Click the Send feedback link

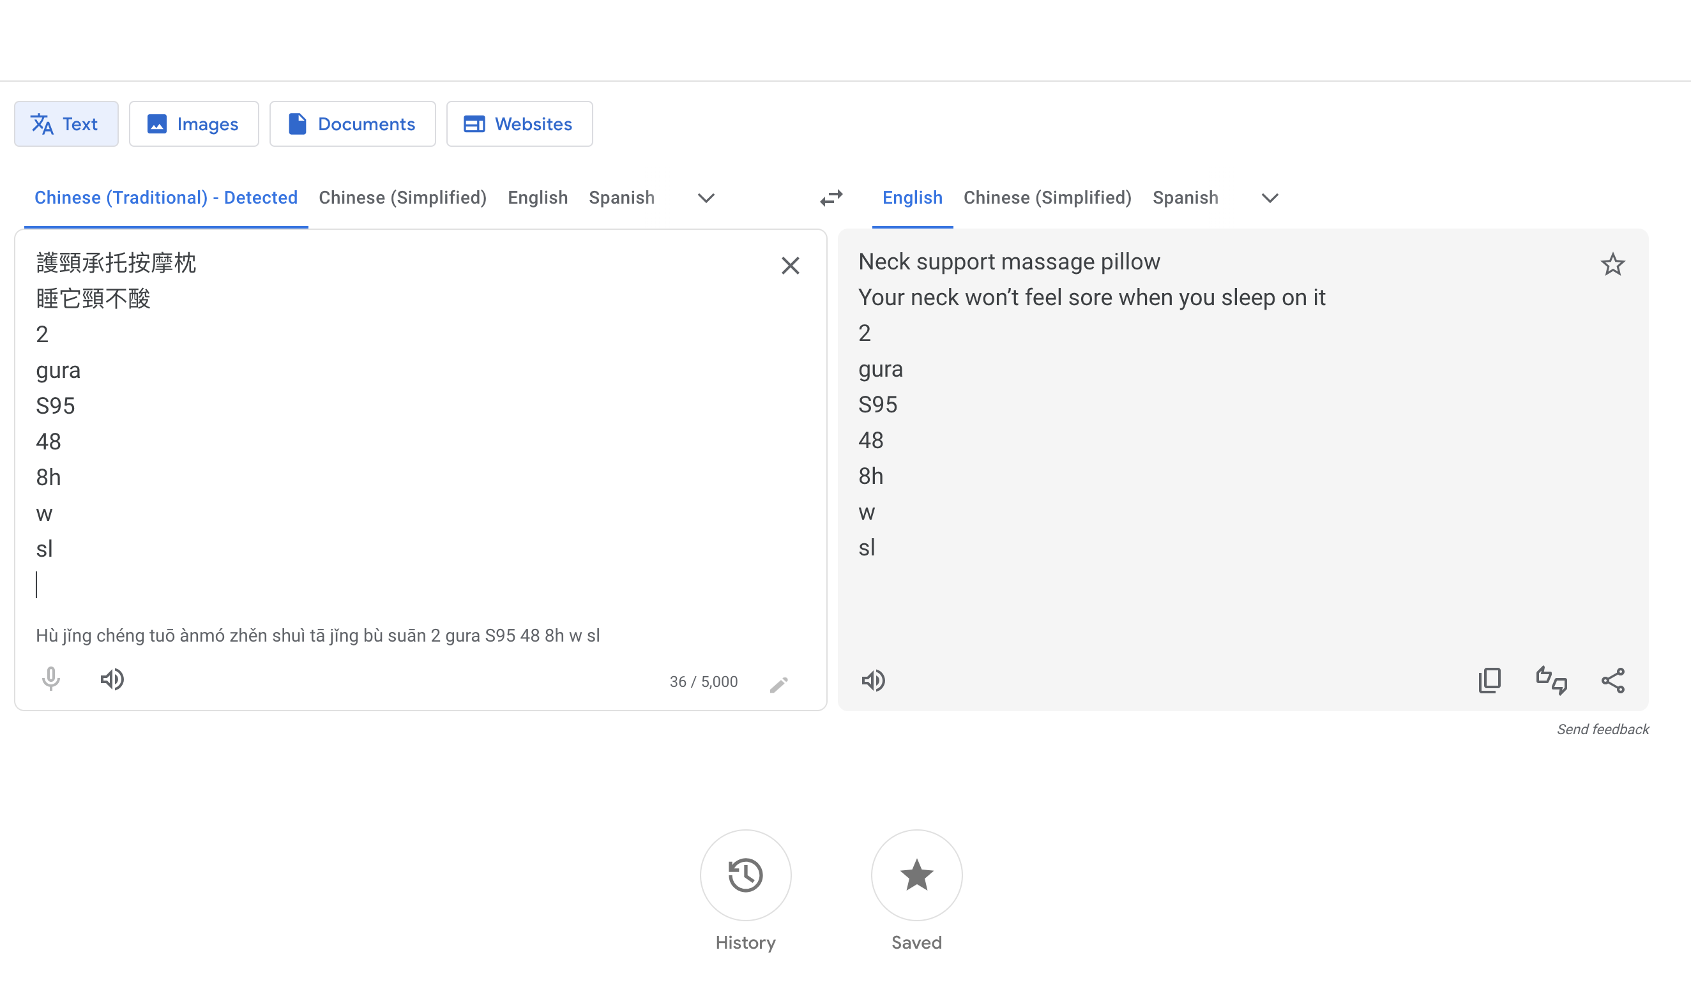[1603, 728]
